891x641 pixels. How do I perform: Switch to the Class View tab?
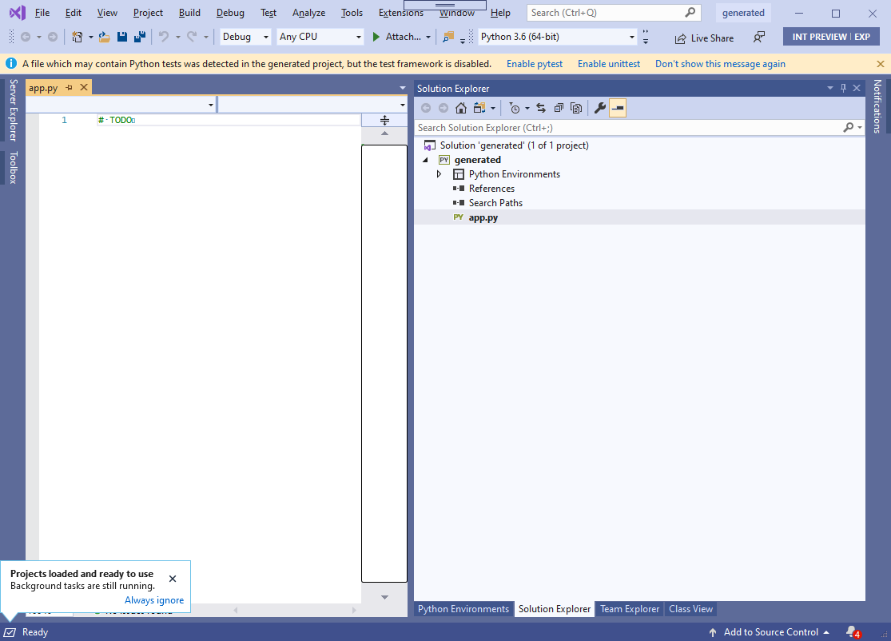coord(690,609)
